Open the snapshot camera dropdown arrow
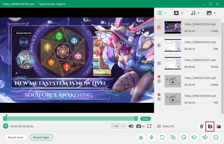Screen dimensions: 224x144 (x=143, y=126)
